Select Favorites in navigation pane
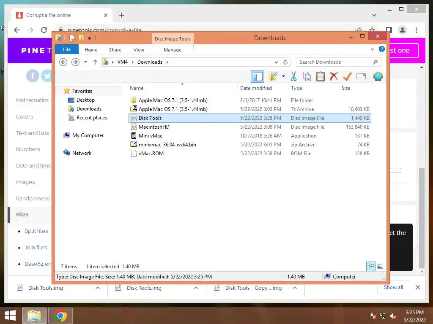The image size is (433, 324). click(x=82, y=91)
